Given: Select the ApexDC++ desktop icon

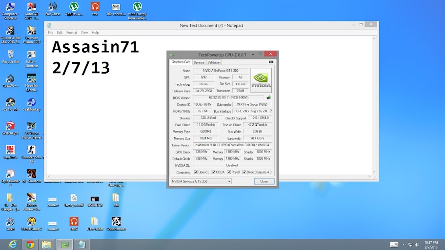Looking at the screenshot, I should (11, 81).
